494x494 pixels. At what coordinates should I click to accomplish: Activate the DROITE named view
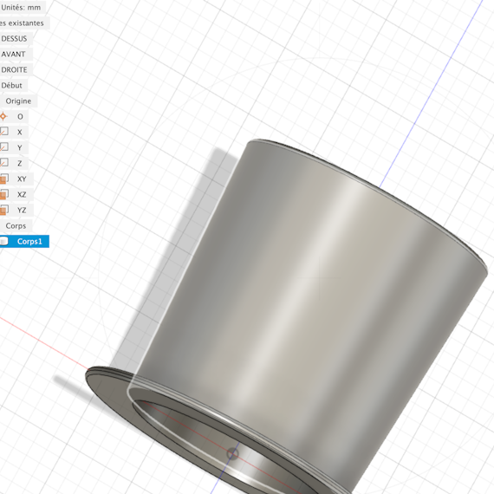tap(14, 69)
